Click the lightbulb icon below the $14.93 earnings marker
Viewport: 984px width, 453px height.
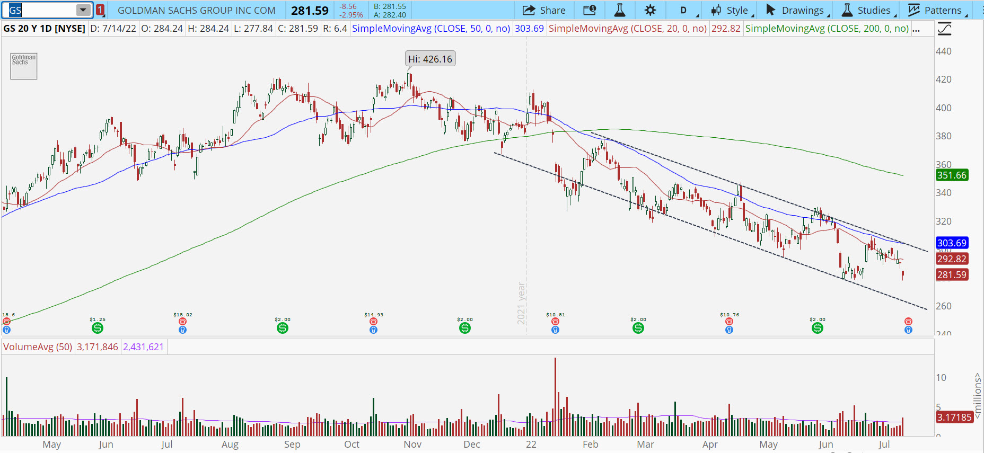(373, 330)
